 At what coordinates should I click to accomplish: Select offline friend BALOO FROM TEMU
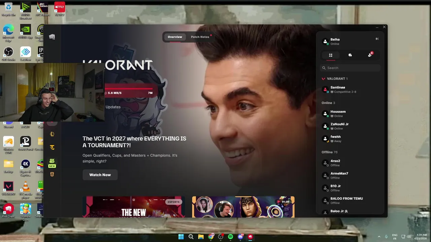click(x=350, y=201)
